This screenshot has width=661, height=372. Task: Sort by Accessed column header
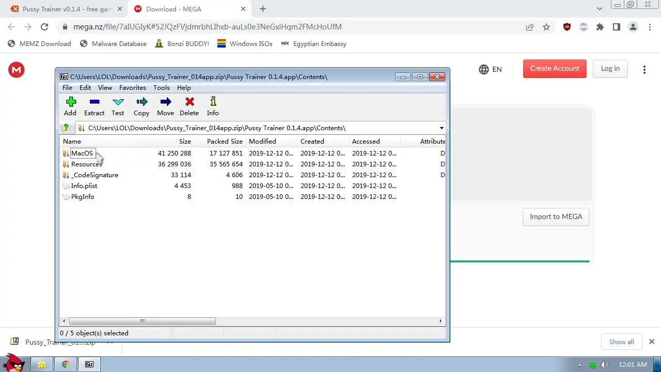coord(375,142)
